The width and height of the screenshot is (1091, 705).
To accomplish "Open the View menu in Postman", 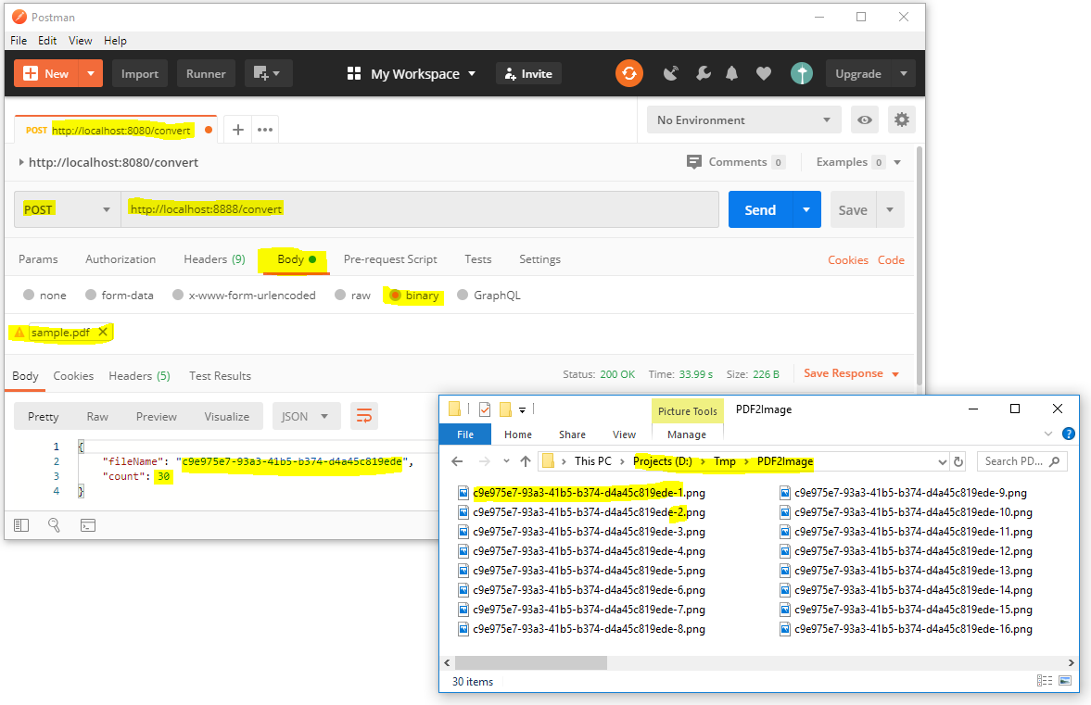I will [80, 41].
